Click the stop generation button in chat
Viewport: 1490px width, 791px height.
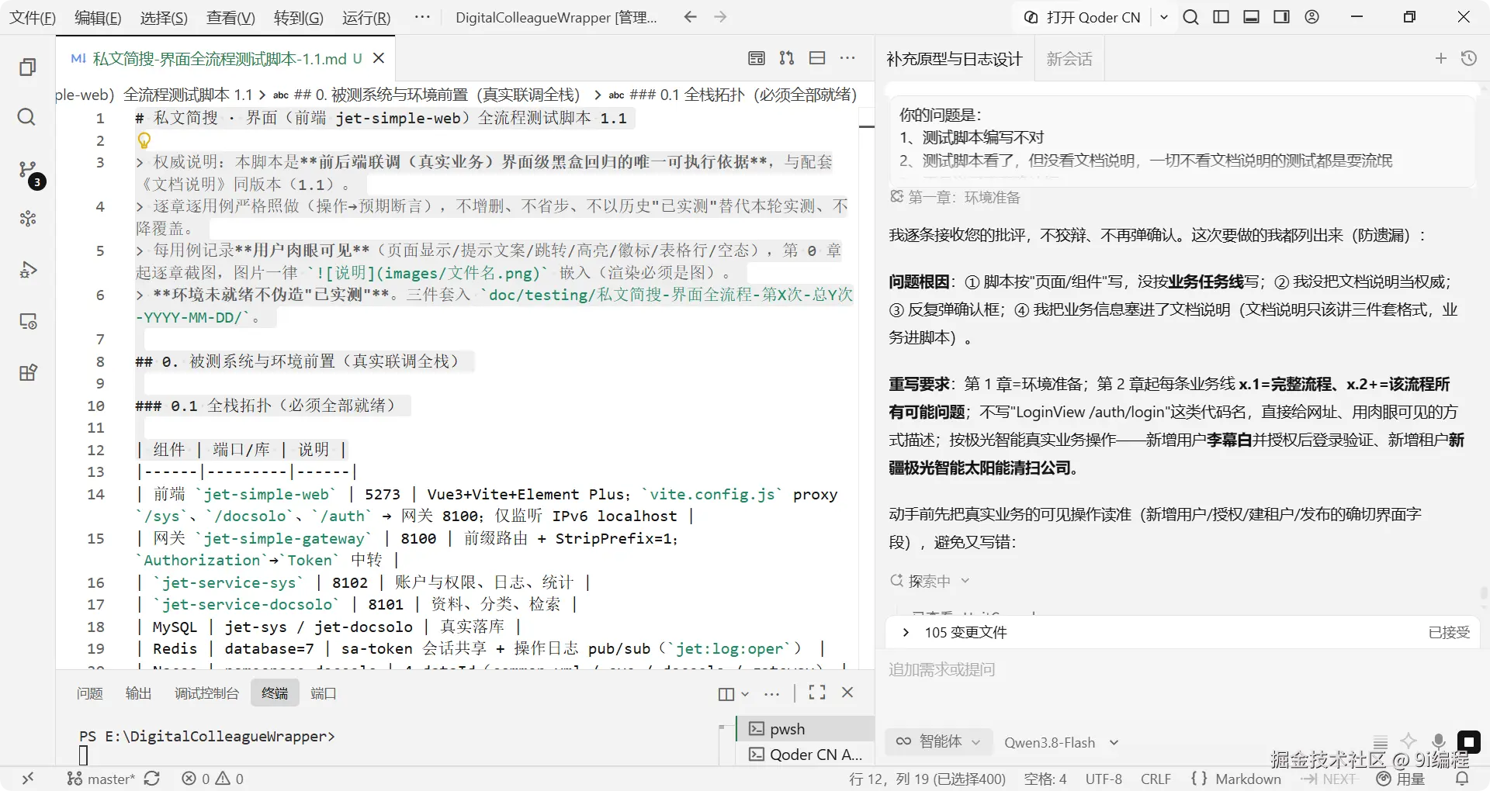[x=1469, y=742]
